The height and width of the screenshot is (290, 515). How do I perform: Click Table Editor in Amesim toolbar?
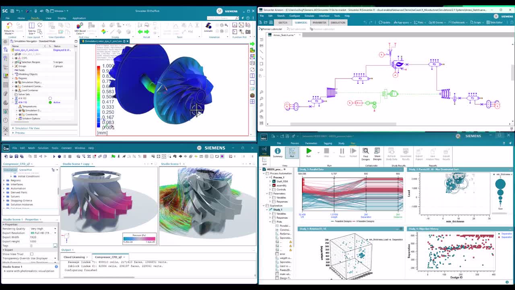(494, 23)
